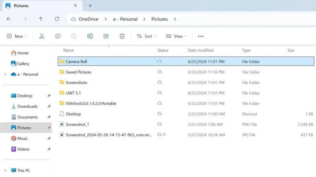Open Gallery in the navigation pane
The image size is (316, 177).
tap(20, 64)
